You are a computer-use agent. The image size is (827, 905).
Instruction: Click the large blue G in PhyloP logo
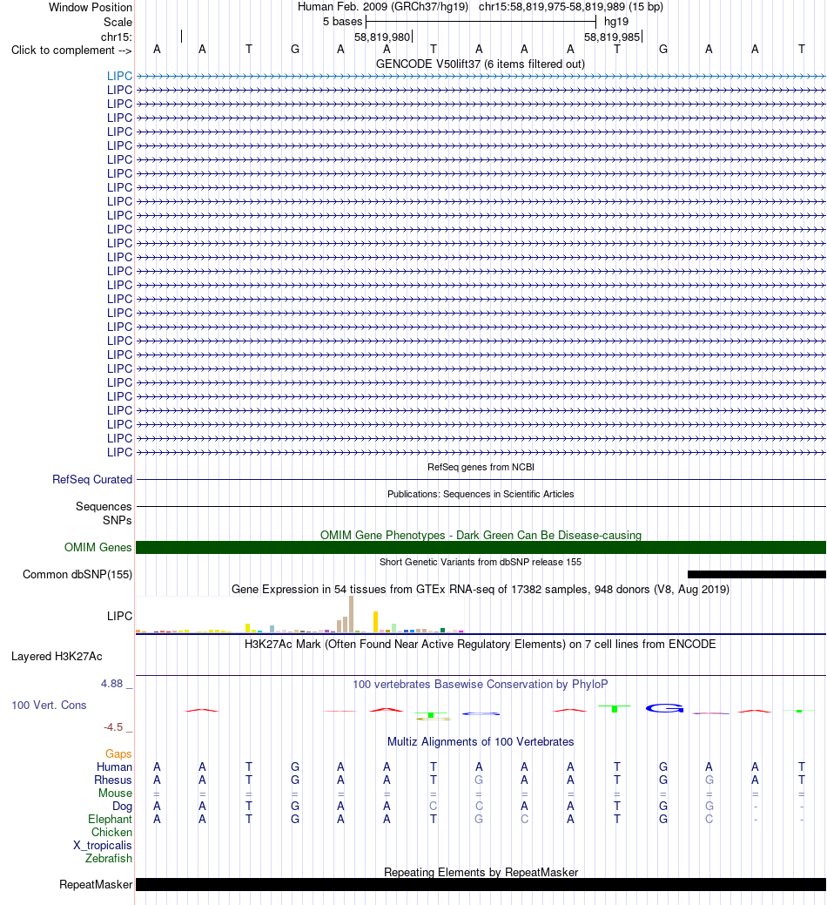point(664,708)
